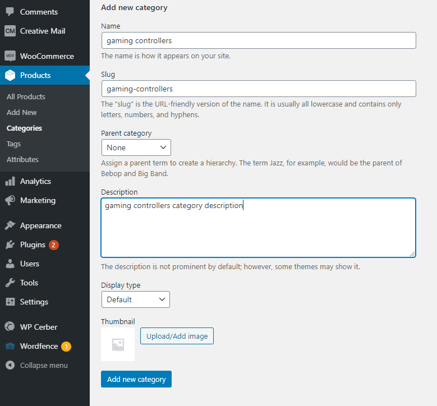Open the Appearance menu
Viewport: 437px width, 406px height.
point(45,225)
